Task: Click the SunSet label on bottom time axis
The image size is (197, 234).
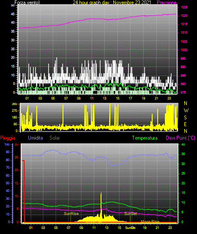Action: click(x=130, y=228)
